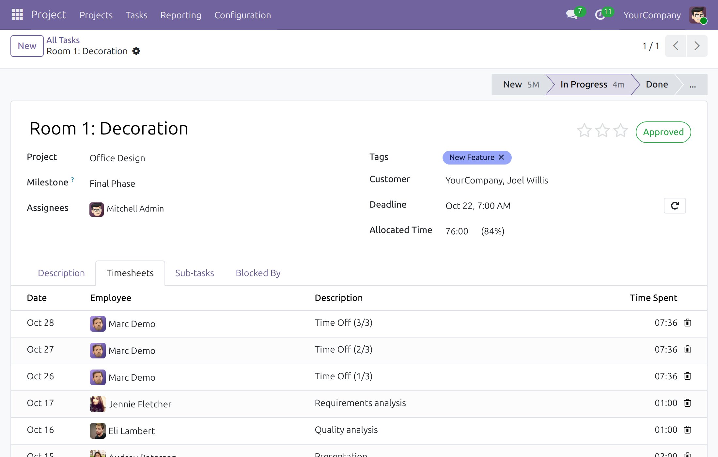Toggle the third priority star
718x457 pixels.
tap(620, 131)
